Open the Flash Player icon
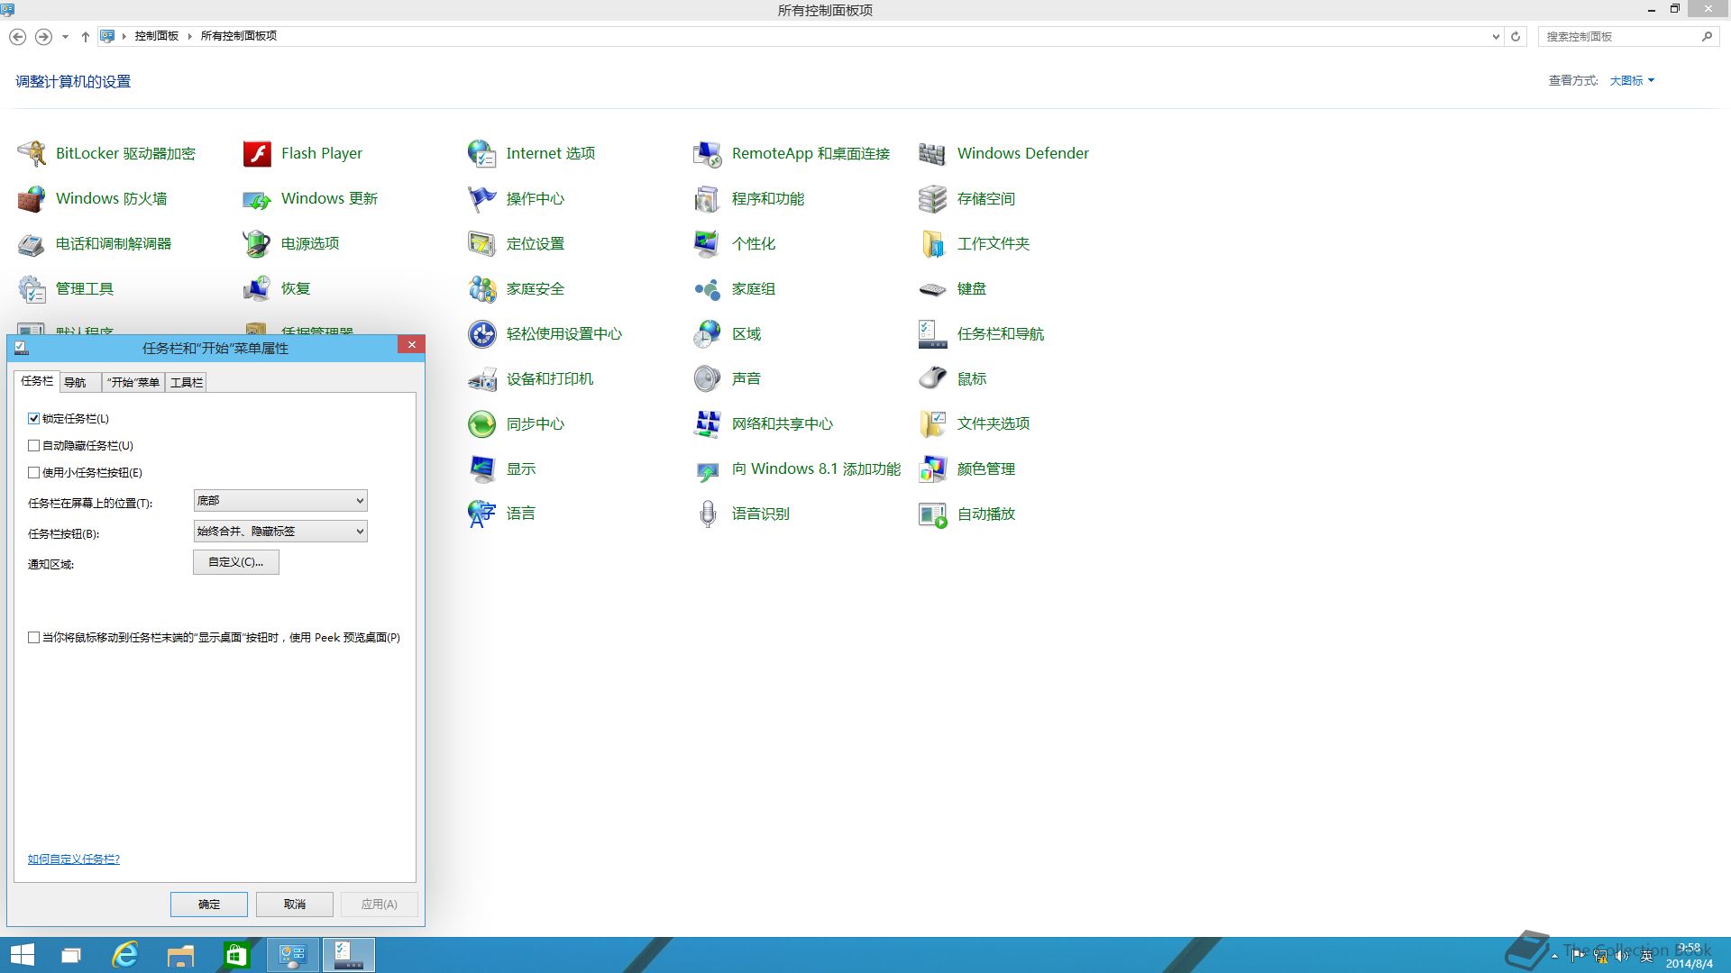Viewport: 1731px width, 973px height. click(257, 154)
